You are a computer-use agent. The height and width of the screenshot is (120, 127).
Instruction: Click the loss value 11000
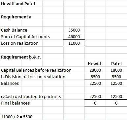[x=74, y=43]
